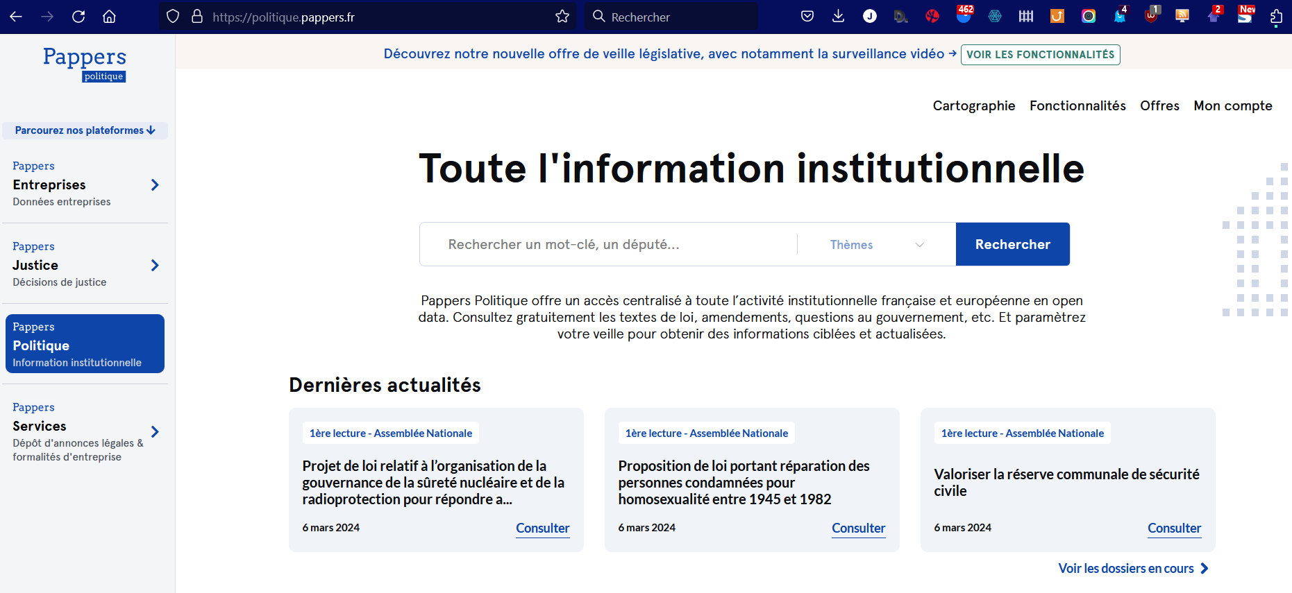Click the blue Rechercher button
The image size is (1292, 593).
(x=1013, y=244)
